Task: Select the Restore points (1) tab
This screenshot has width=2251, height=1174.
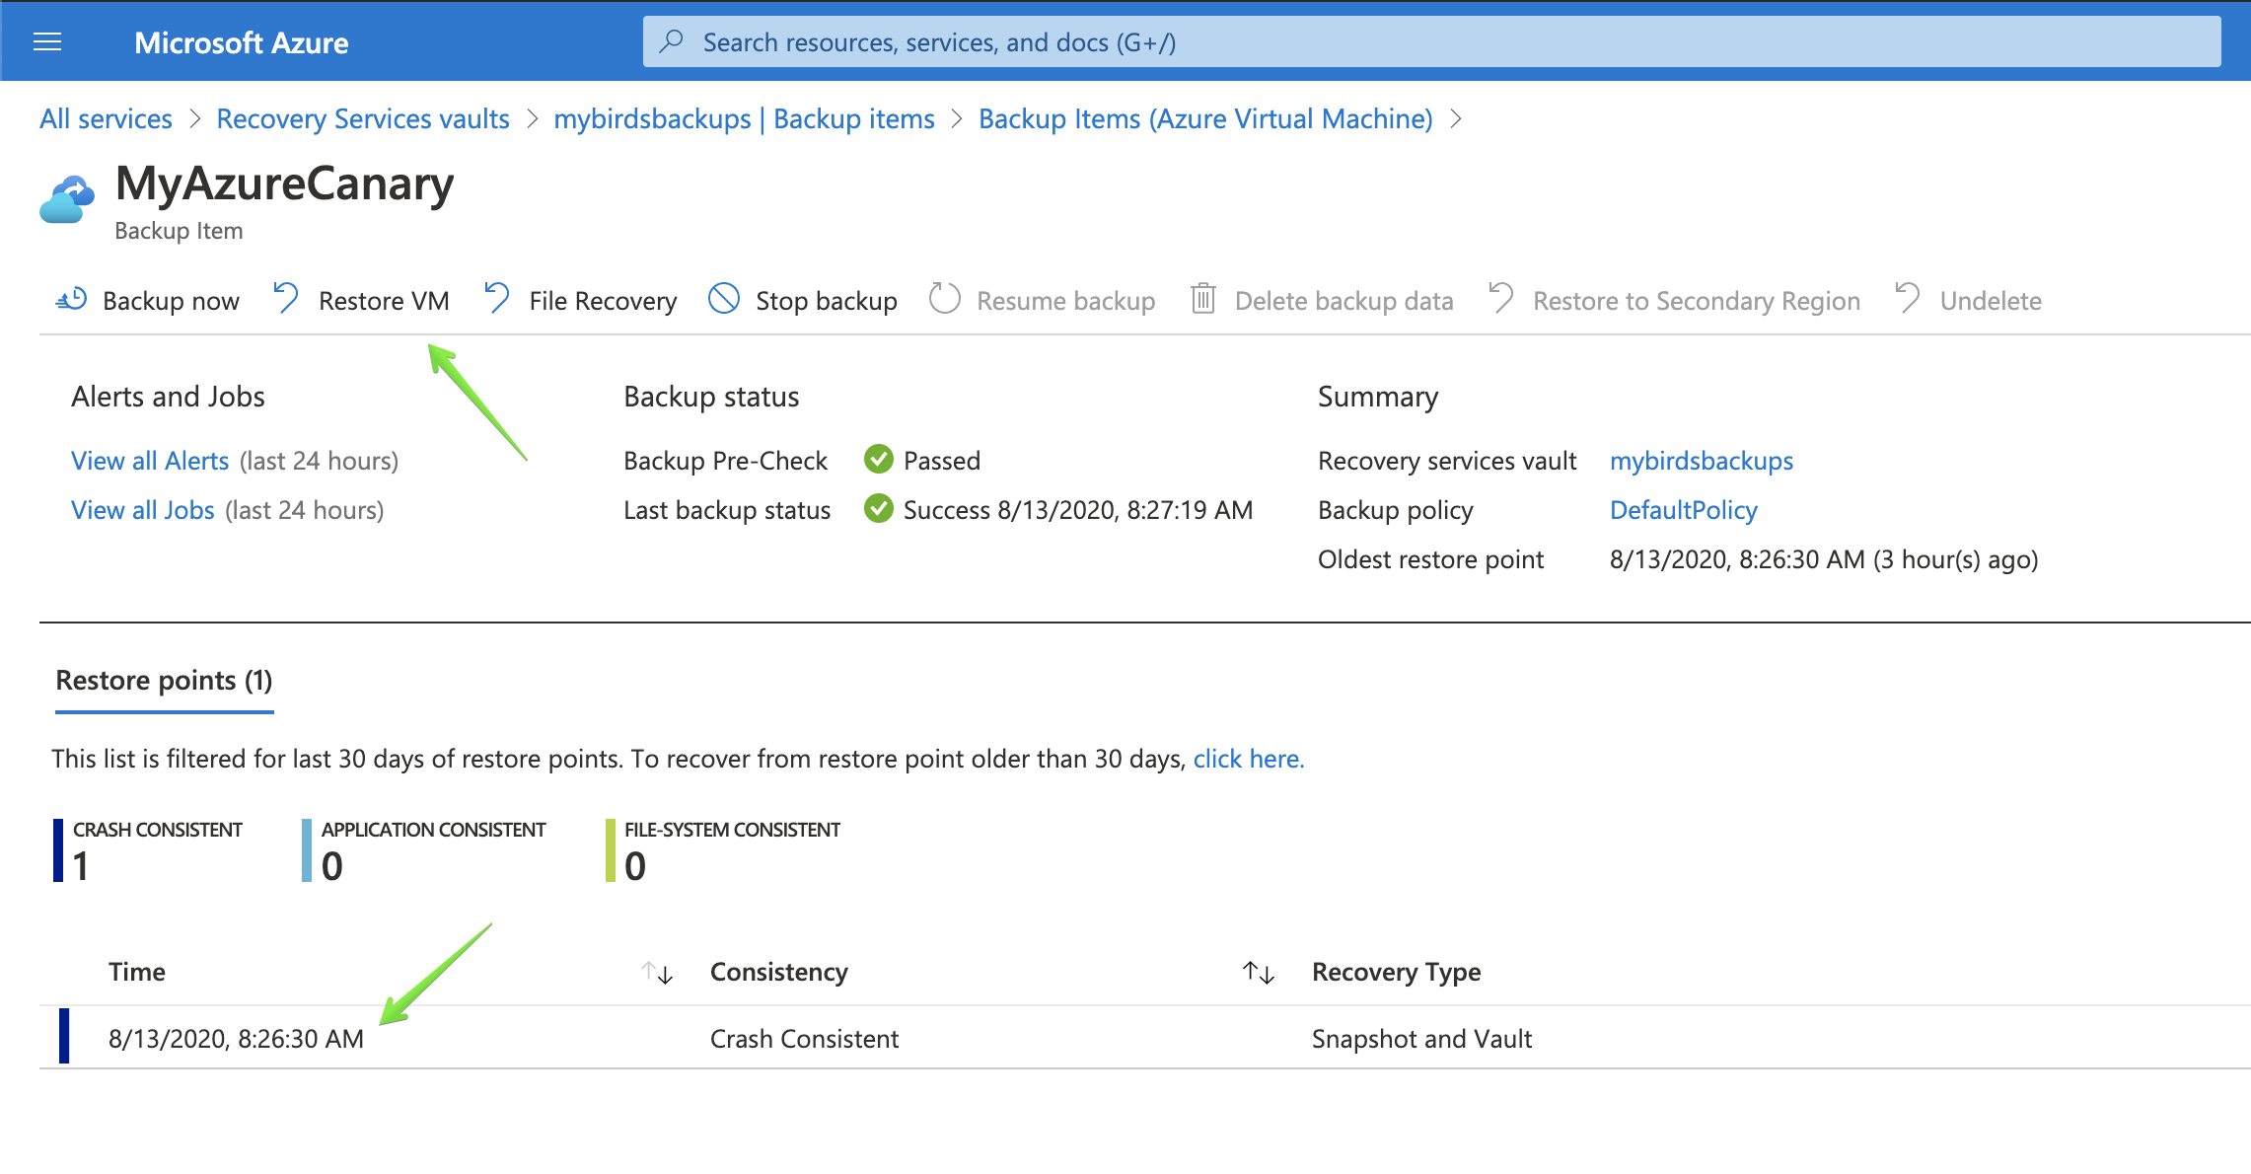Action: tap(164, 681)
